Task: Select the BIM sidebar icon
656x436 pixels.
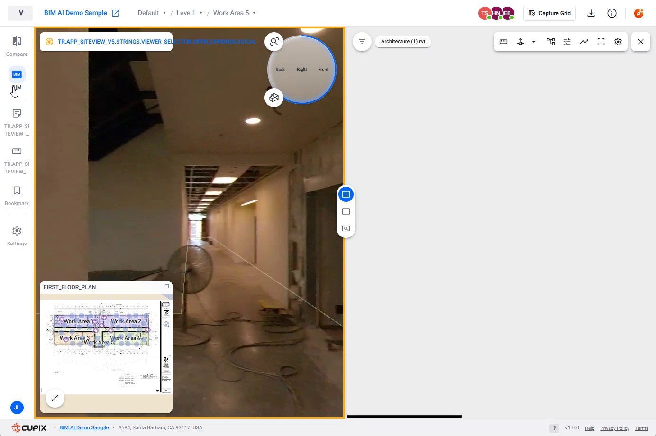Action: pos(17,74)
